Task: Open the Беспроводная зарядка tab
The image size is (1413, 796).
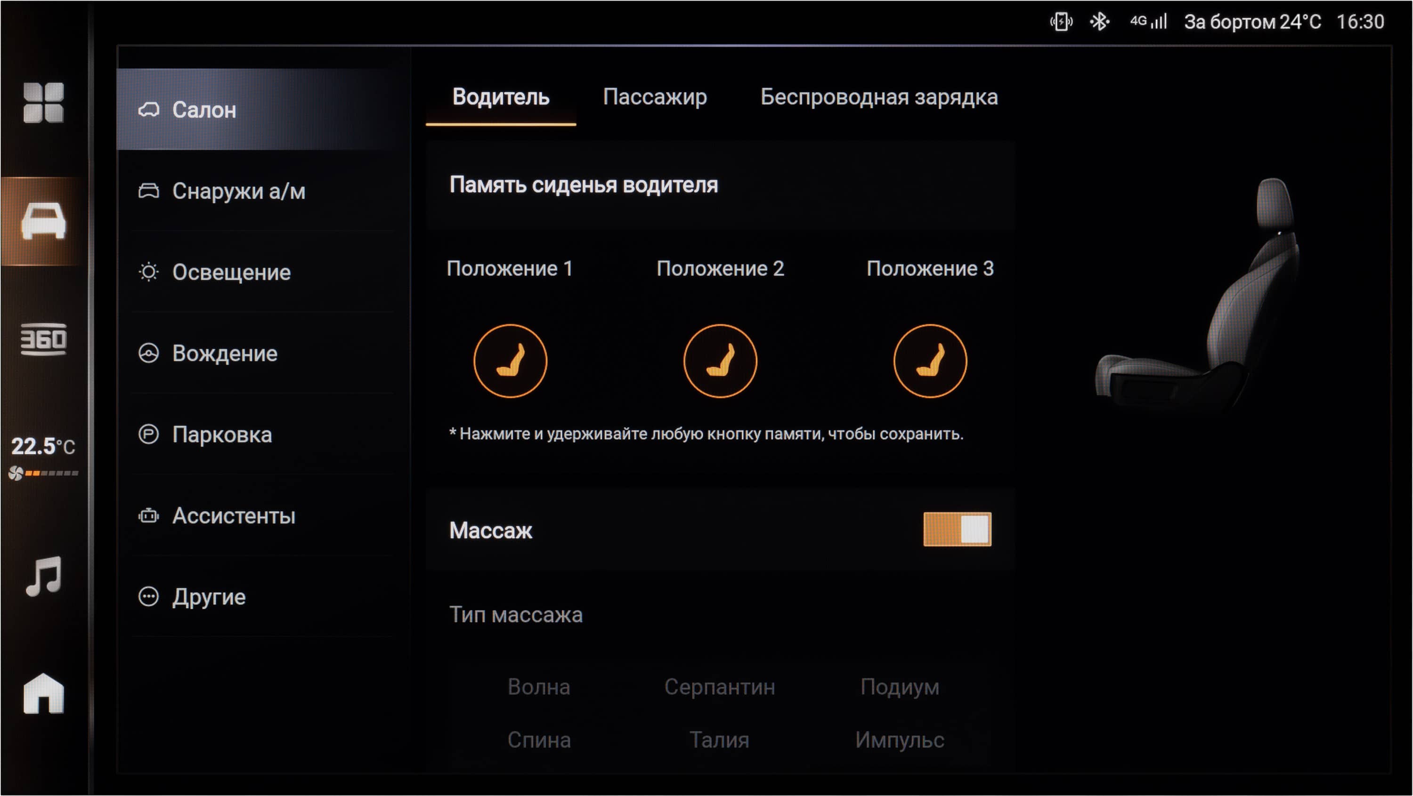Action: pos(879,97)
